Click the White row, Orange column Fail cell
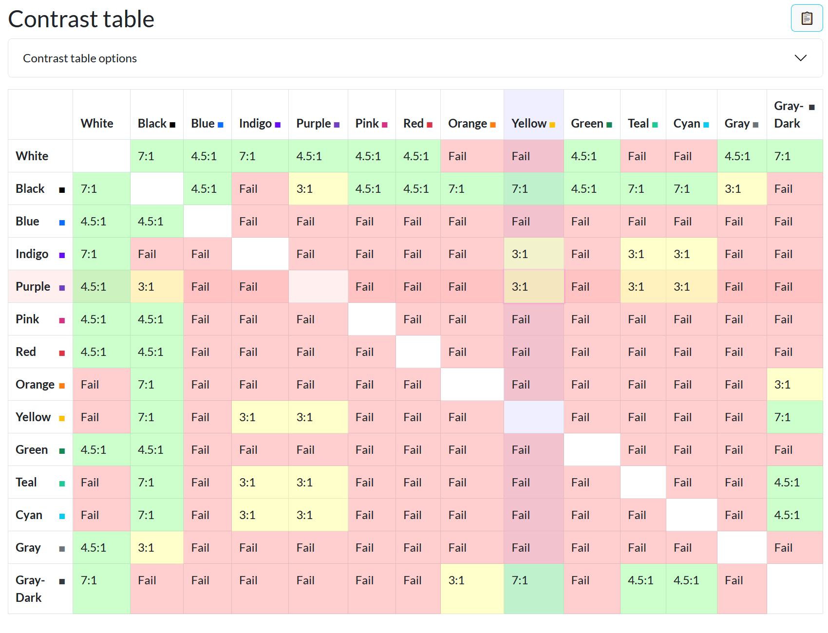The height and width of the screenshot is (633, 828). [x=472, y=156]
